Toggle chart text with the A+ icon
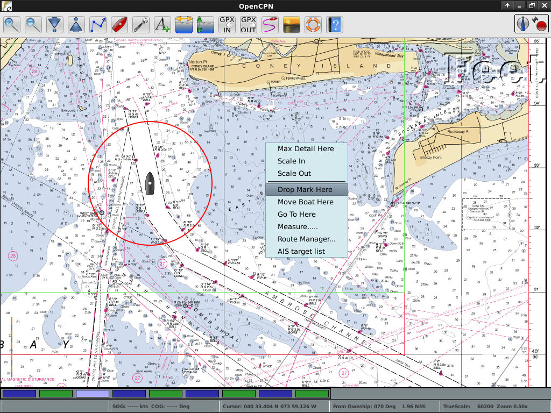Image resolution: width=551 pixels, height=413 pixels. (163, 25)
